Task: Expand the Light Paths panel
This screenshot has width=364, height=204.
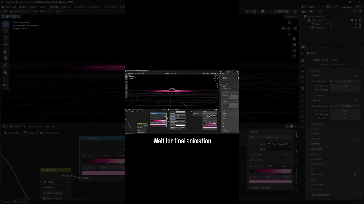Action: (x=316, y=139)
